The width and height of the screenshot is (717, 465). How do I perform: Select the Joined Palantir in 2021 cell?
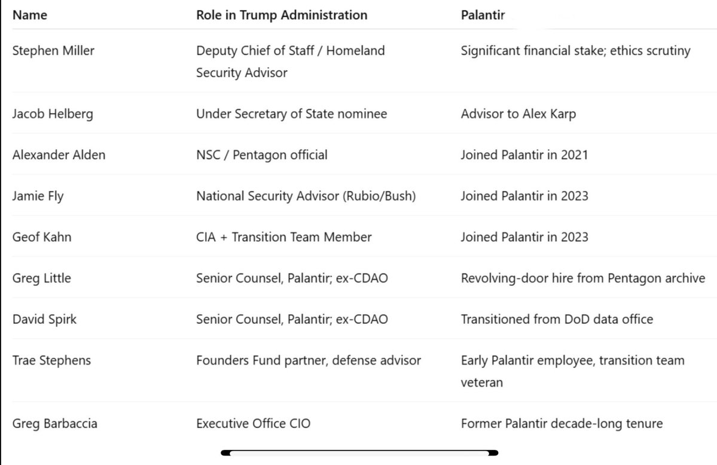tap(524, 155)
